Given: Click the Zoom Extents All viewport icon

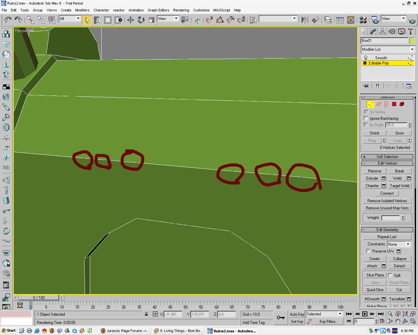Looking at the screenshot, I should tap(413, 314).
